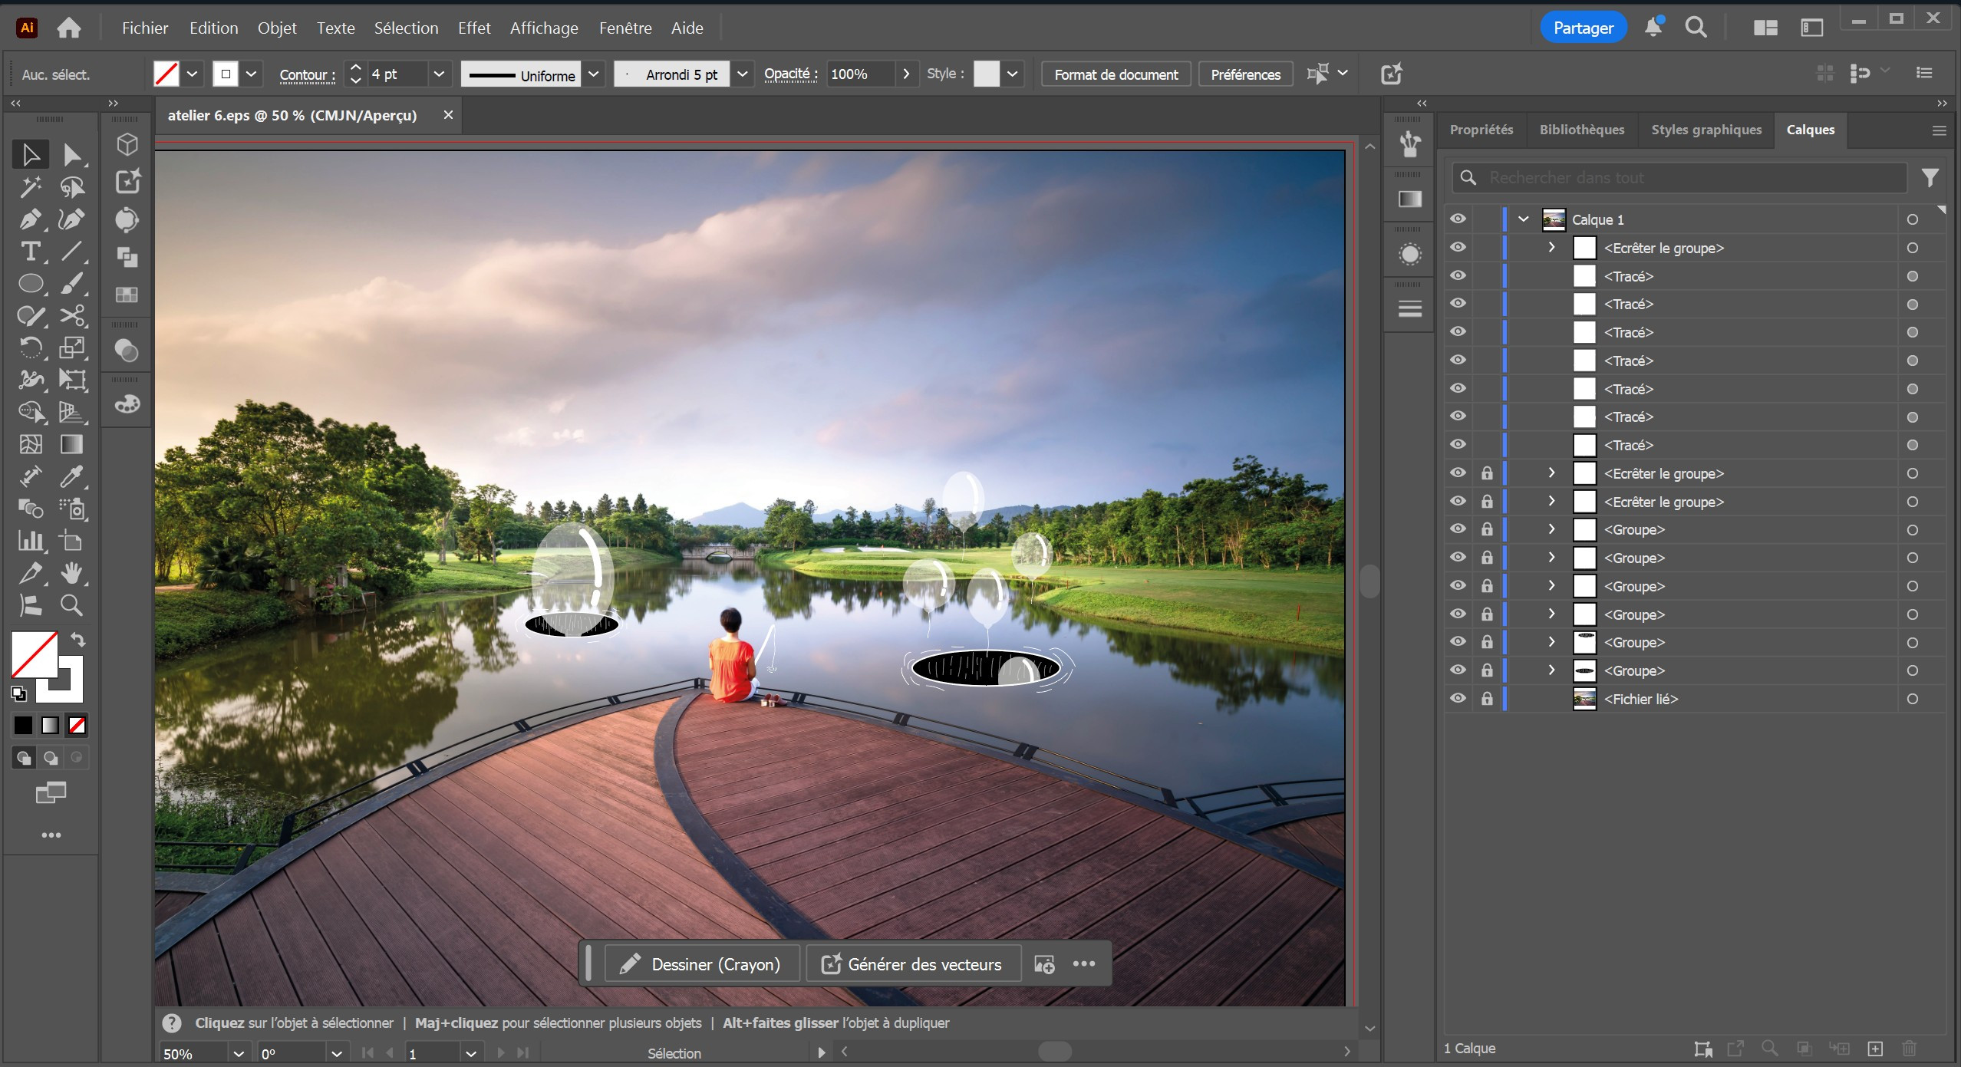The image size is (1961, 1067).
Task: Open the Effet menu
Action: (x=473, y=28)
